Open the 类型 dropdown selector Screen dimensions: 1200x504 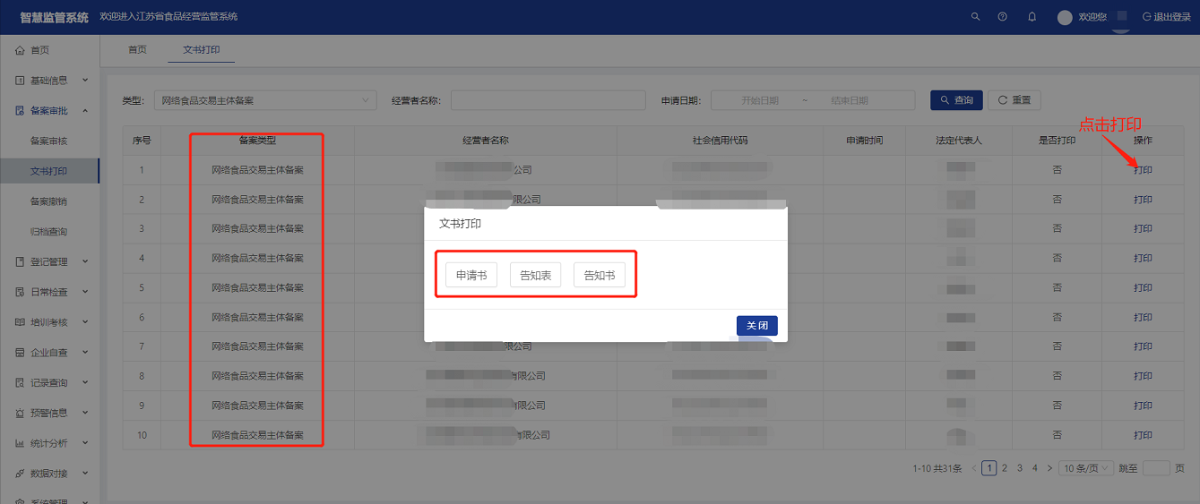pyautogui.click(x=265, y=100)
